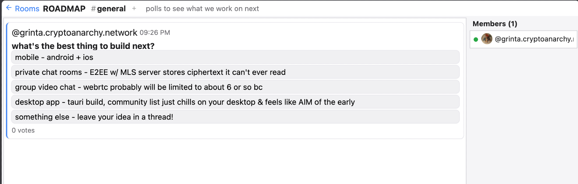Click the back arrow icon
The image size is (578, 184).
tap(9, 8)
